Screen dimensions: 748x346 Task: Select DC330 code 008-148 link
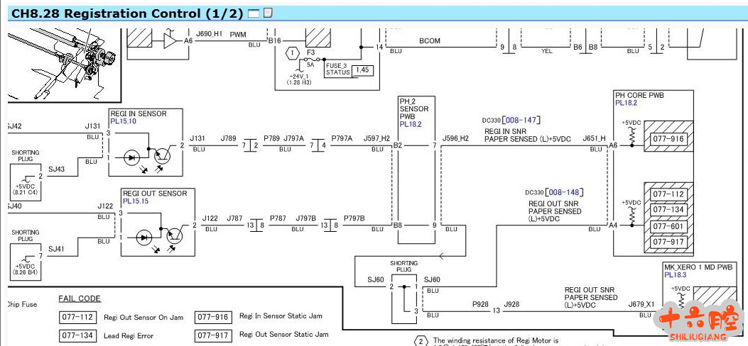(563, 192)
